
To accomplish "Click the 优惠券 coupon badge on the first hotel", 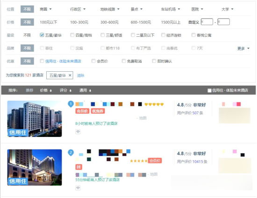I will coord(98,111).
